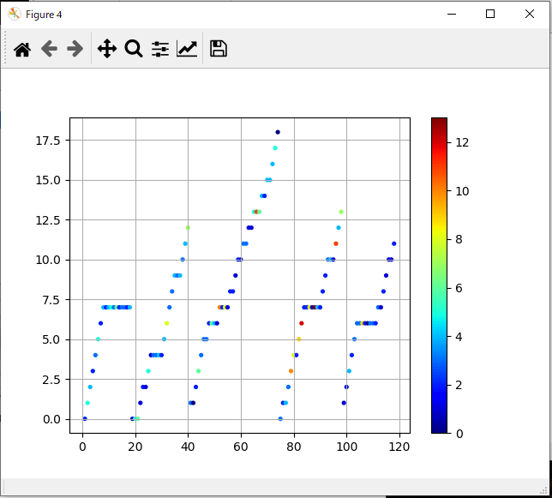The image size is (552, 498).
Task: Click the matplotlib logo in the title bar
Action: click(x=14, y=14)
